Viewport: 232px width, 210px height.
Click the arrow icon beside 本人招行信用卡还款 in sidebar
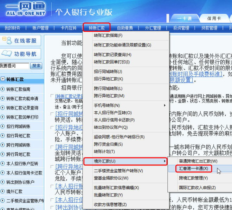click(x=2, y=173)
